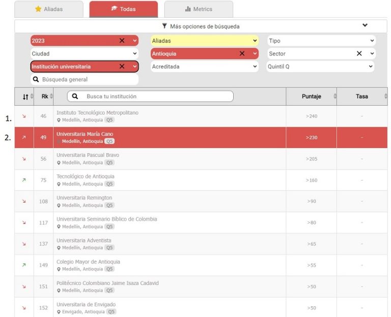
Task: Open the yellow Aliadas dropdown filter
Action: pyautogui.click(x=204, y=41)
